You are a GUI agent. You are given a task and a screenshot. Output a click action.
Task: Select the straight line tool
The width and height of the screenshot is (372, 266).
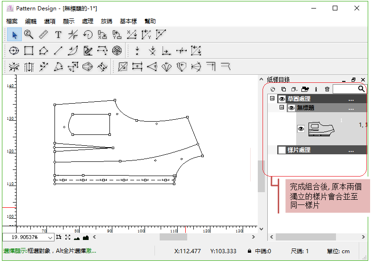(58, 51)
